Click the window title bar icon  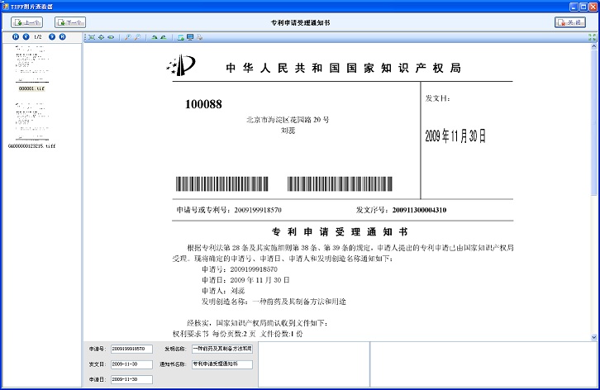[x=5, y=7]
